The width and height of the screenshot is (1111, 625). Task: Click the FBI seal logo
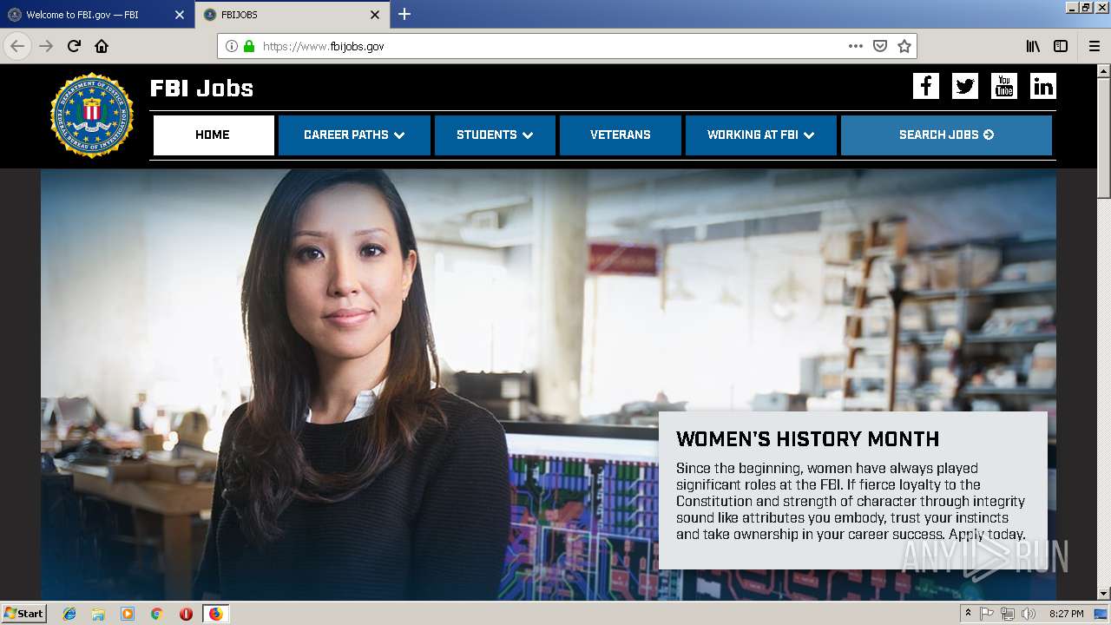coord(92,115)
